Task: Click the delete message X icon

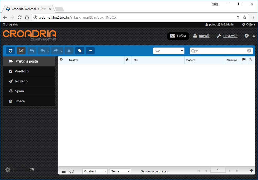Action: (x=69, y=51)
